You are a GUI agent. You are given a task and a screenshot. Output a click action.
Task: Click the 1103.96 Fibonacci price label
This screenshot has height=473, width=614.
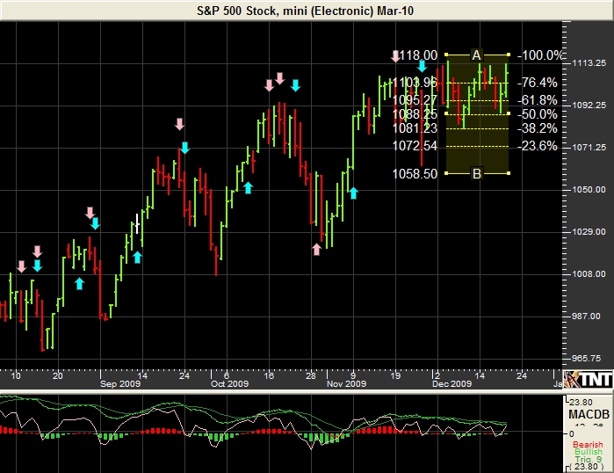pyautogui.click(x=415, y=83)
